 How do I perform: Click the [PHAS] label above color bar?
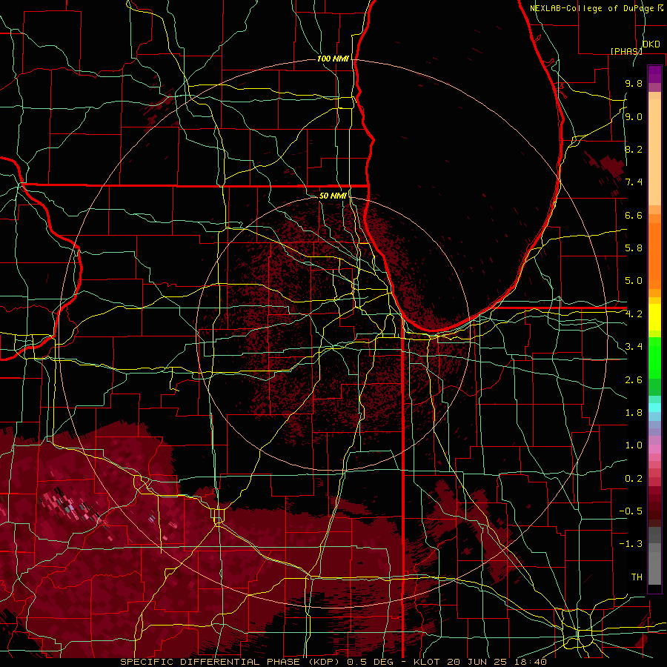click(x=626, y=51)
